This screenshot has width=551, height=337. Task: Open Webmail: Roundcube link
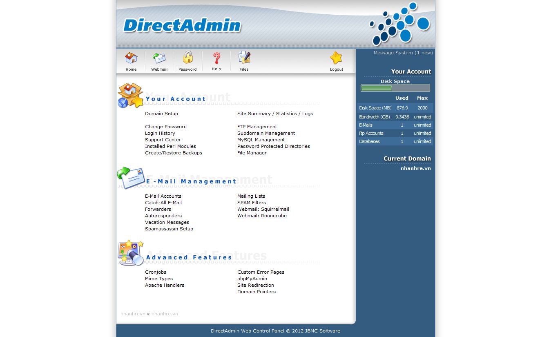point(262,216)
